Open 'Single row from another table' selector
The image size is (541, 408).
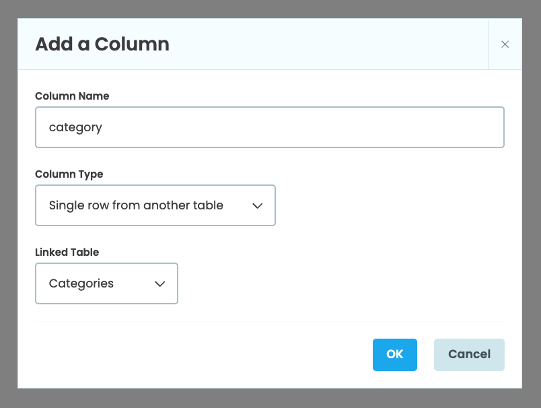click(155, 205)
